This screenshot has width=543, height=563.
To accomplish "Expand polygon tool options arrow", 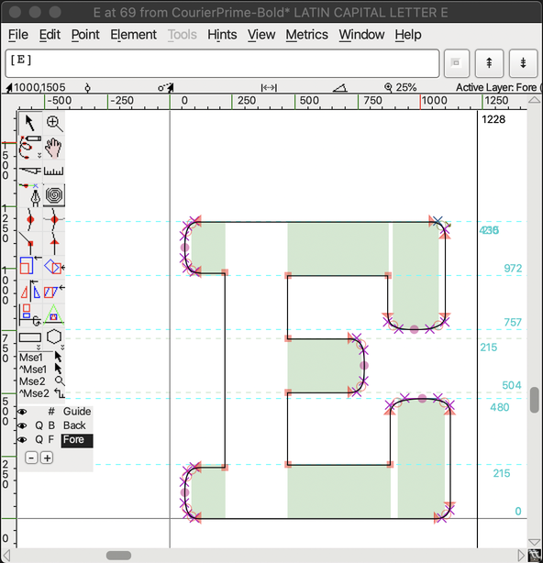I will (62, 348).
